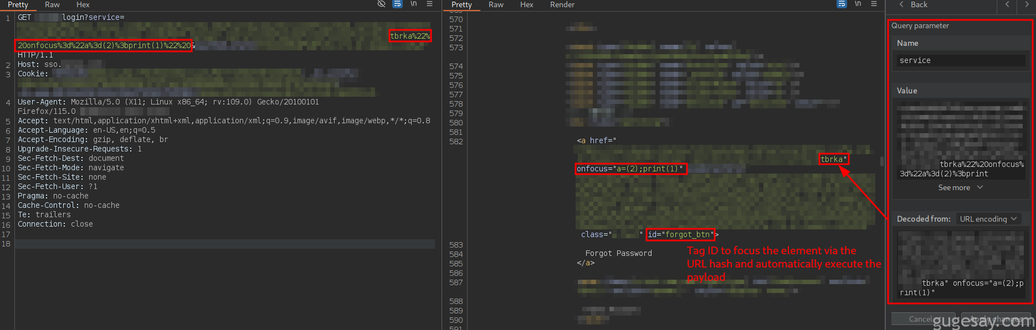Switch request view to the Raw tab

tap(52, 4)
